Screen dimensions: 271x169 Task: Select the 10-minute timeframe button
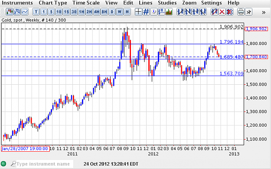[x=59, y=12]
